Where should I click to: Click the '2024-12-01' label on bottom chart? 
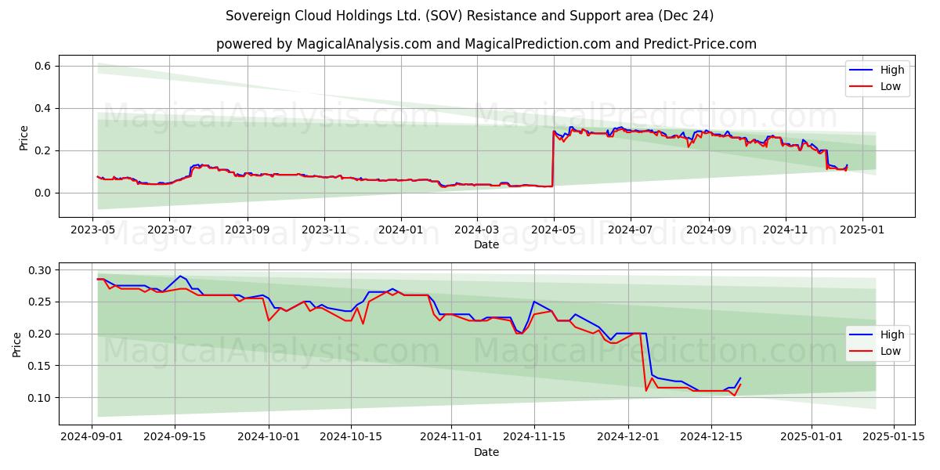pos(627,437)
